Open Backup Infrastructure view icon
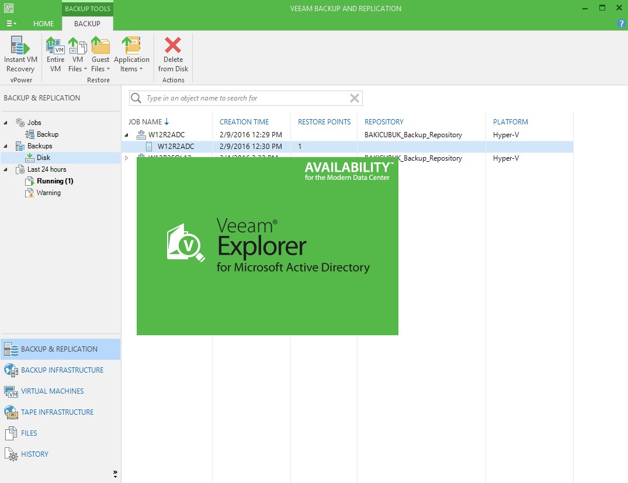The height and width of the screenshot is (483, 628). click(11, 370)
